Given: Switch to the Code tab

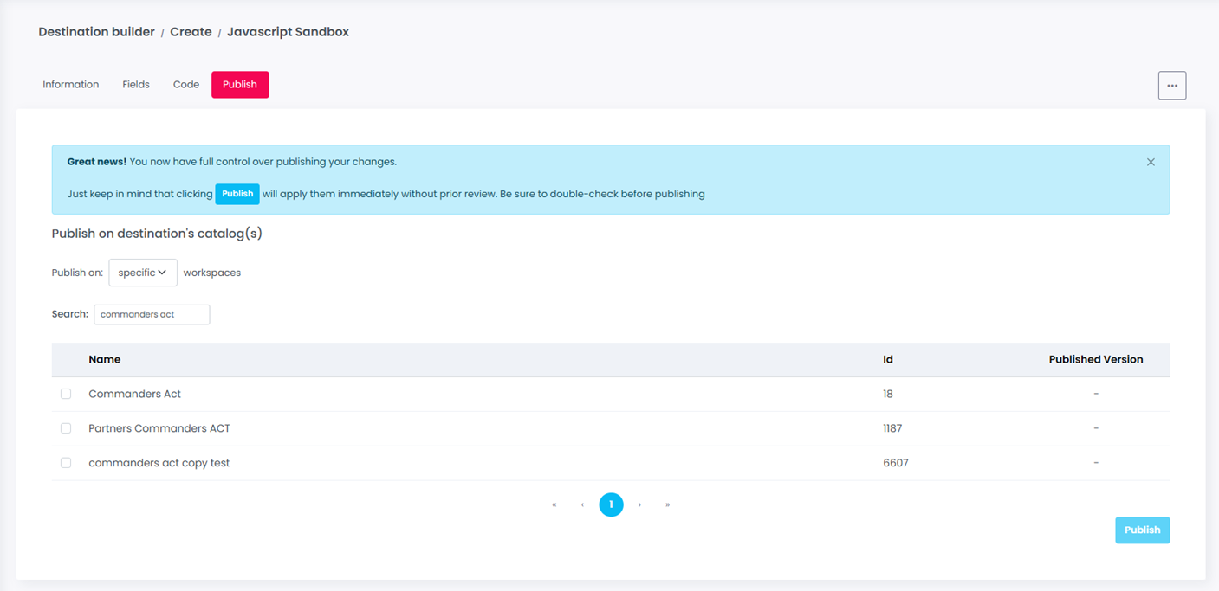Looking at the screenshot, I should click(186, 85).
